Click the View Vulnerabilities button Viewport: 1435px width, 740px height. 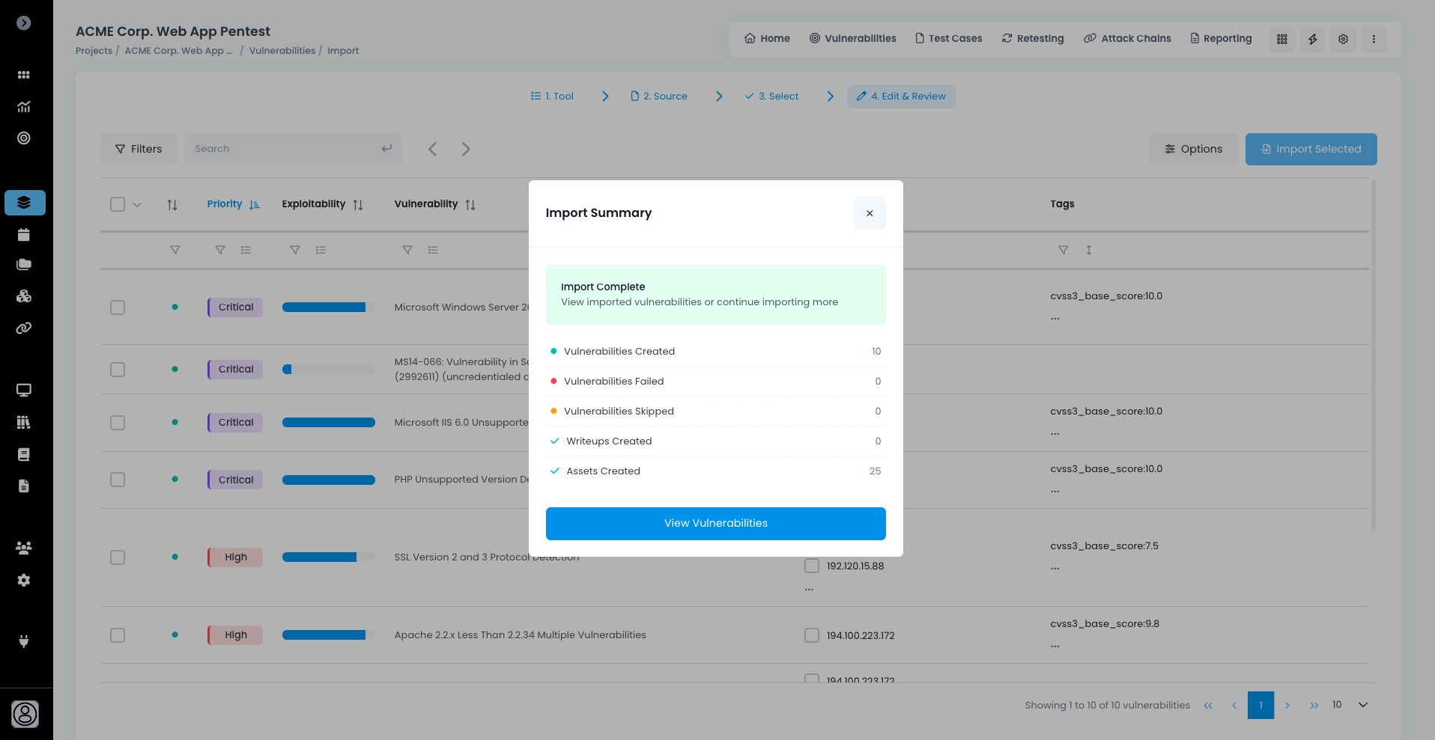[715, 523]
